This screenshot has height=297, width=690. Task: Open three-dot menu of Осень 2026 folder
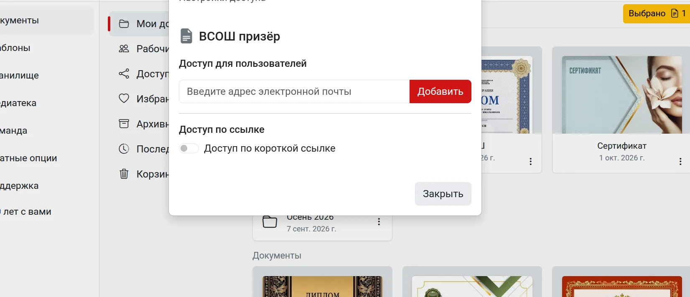(379, 222)
